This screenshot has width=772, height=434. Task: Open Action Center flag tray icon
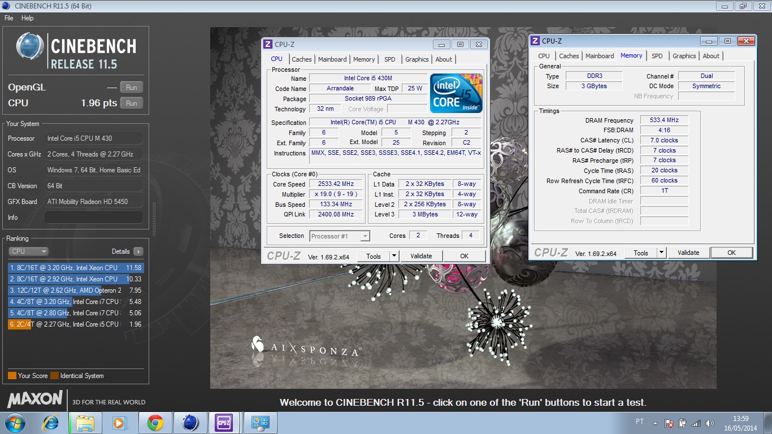point(669,423)
